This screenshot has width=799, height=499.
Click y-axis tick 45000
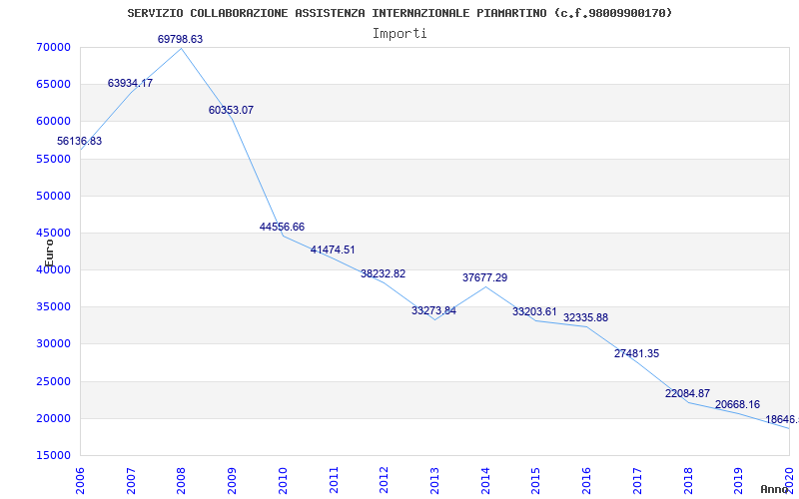(53, 234)
